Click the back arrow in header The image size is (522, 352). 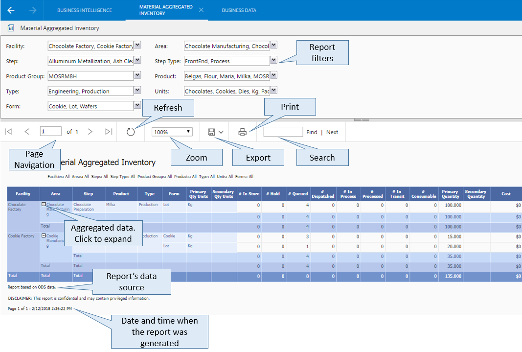pyautogui.click(x=11, y=10)
